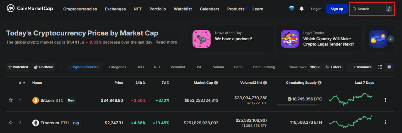Focus the Search input field
This screenshot has height=133, width=402.
pos(372,9)
